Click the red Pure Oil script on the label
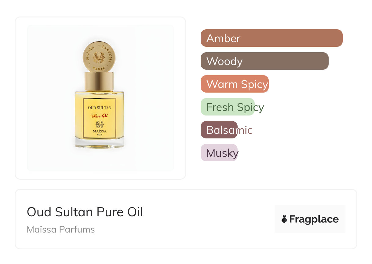This screenshot has width=372, height=264. pos(100,116)
